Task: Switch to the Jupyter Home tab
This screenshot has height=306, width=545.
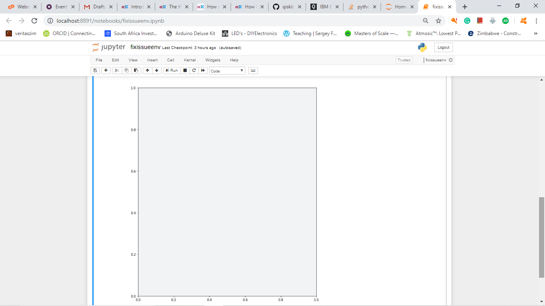Action: point(400,7)
